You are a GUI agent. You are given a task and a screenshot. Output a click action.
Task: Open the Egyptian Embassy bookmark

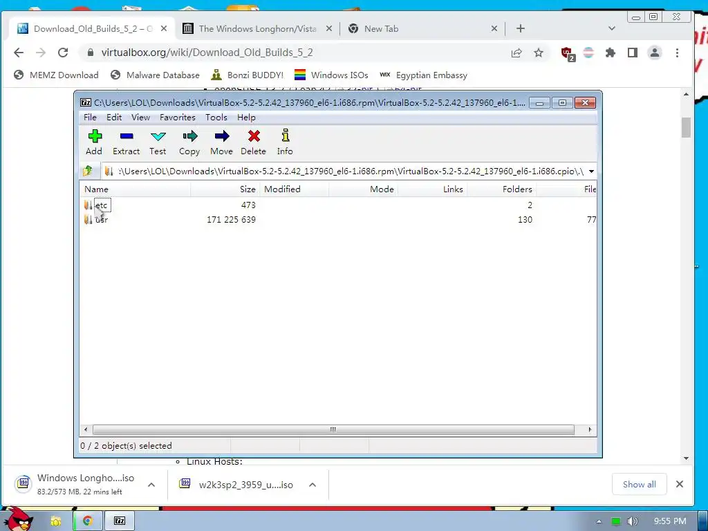[x=424, y=75]
